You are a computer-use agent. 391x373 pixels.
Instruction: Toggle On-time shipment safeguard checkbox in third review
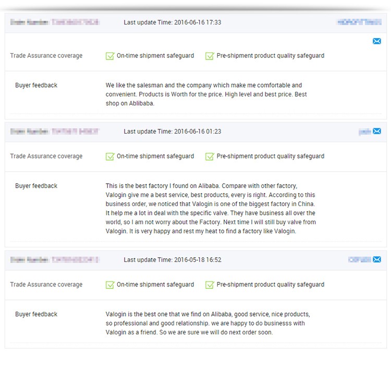[110, 285]
